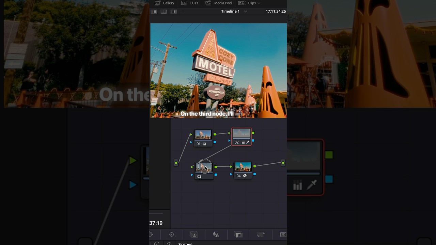
Task: Open the LUTs panel
Action: (x=190, y=3)
